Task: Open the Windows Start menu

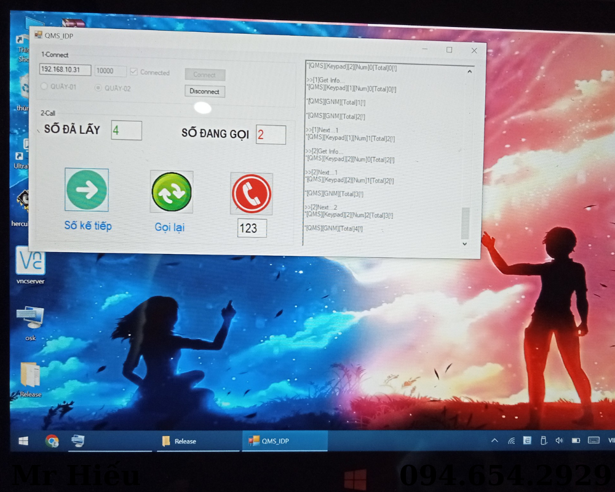Action: click(x=23, y=441)
